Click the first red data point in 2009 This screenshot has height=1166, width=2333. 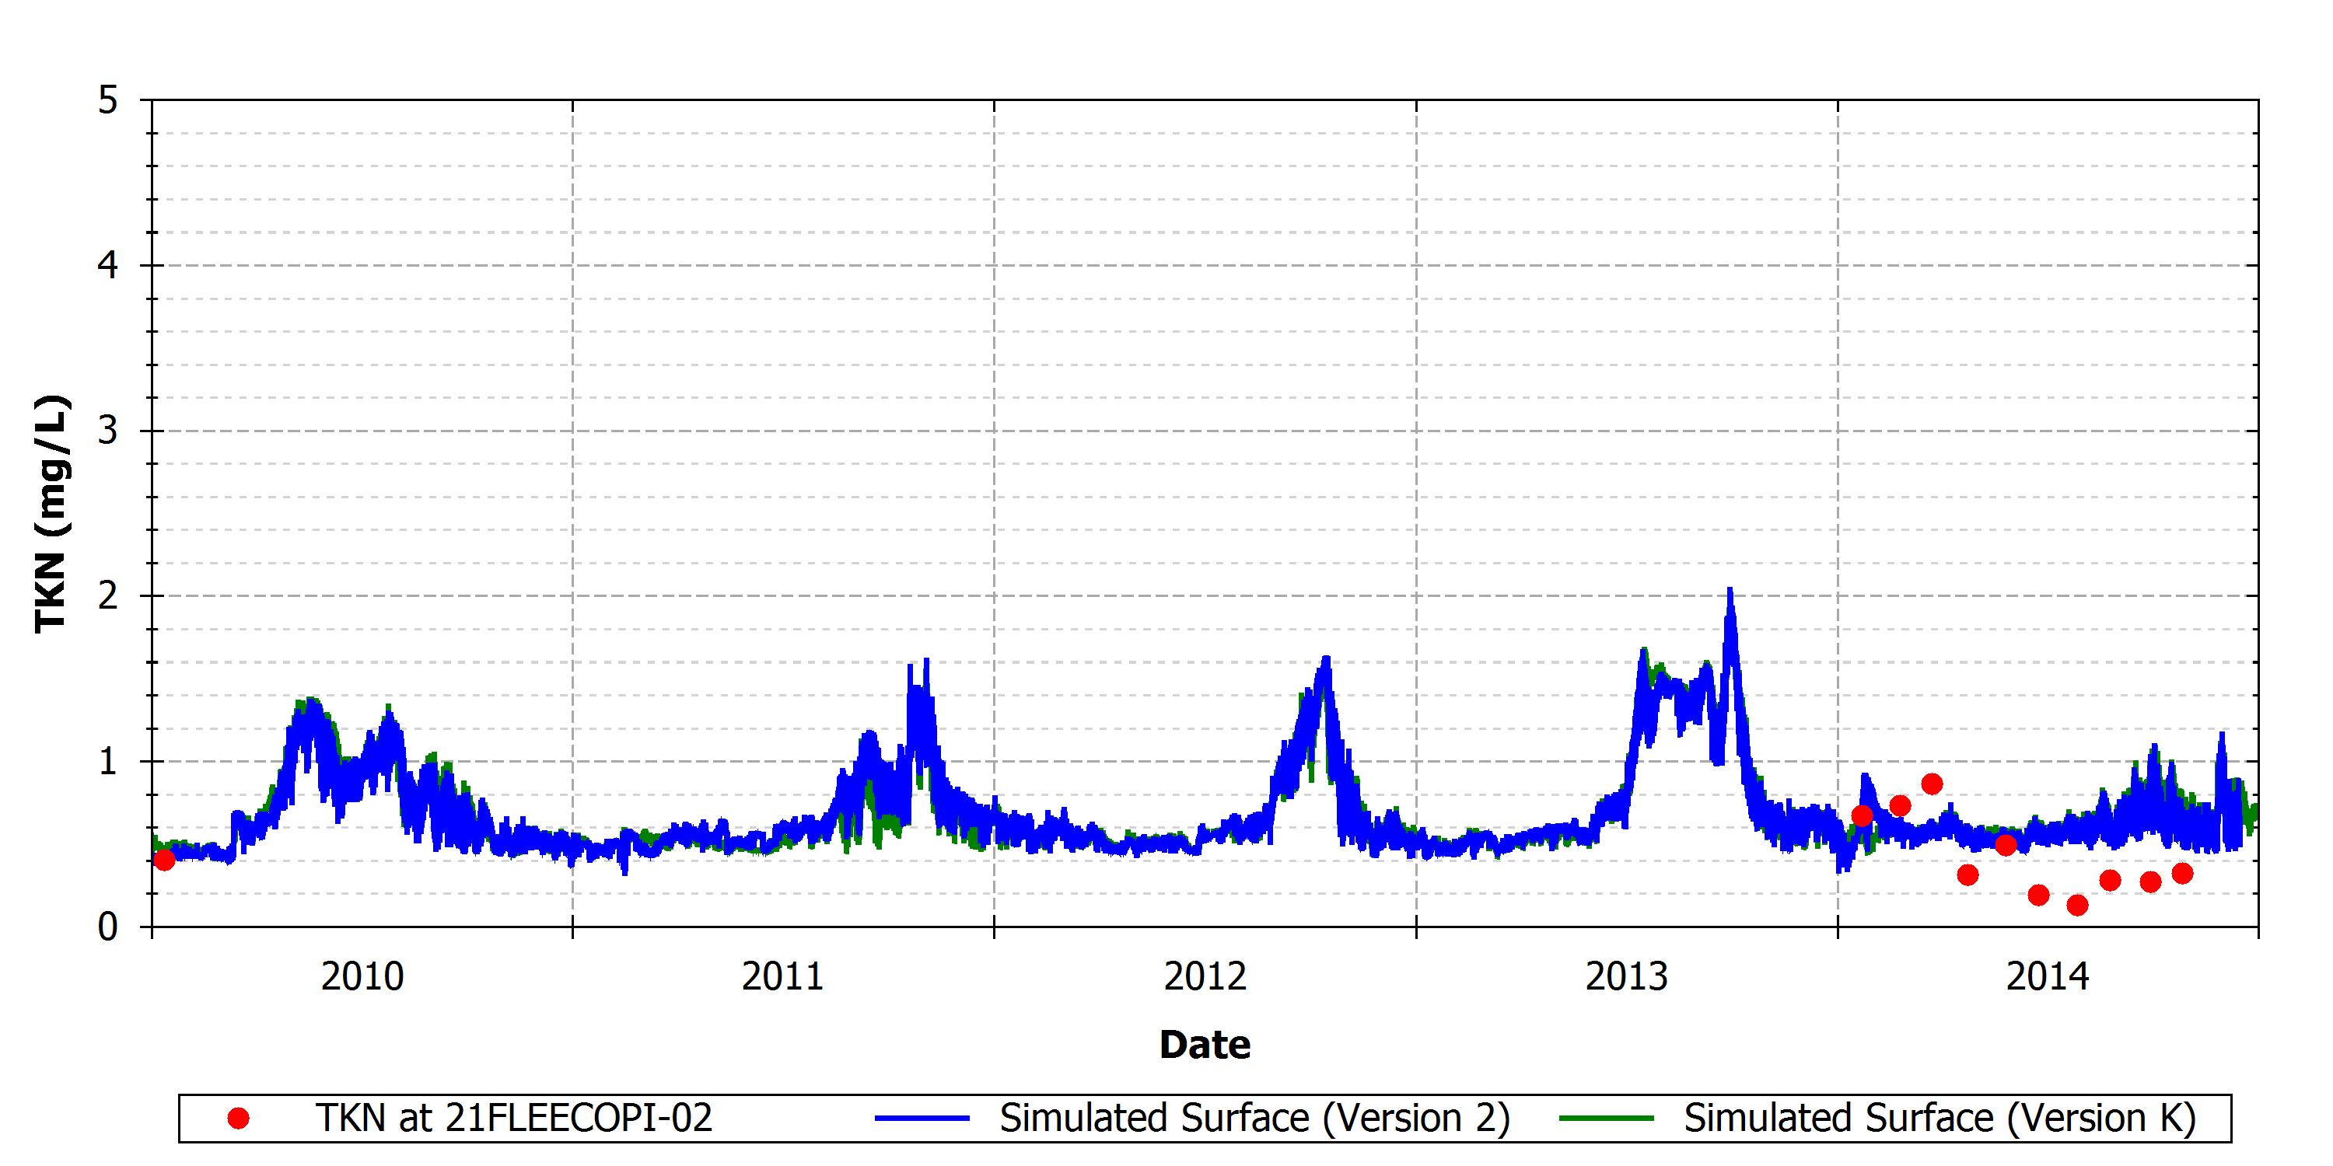pos(164,860)
